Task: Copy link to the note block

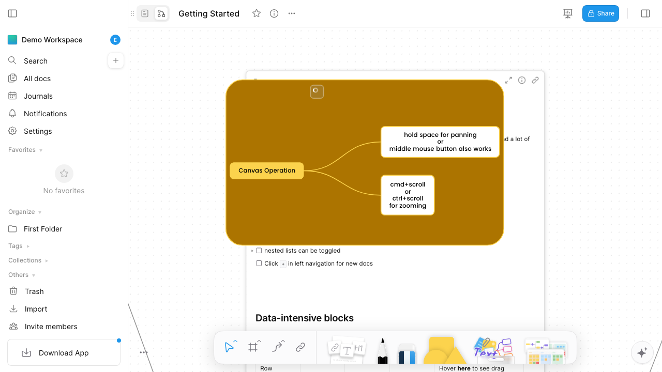Action: tap(535, 80)
